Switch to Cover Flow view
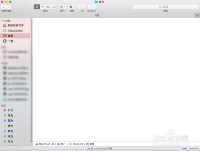 click(54, 7)
